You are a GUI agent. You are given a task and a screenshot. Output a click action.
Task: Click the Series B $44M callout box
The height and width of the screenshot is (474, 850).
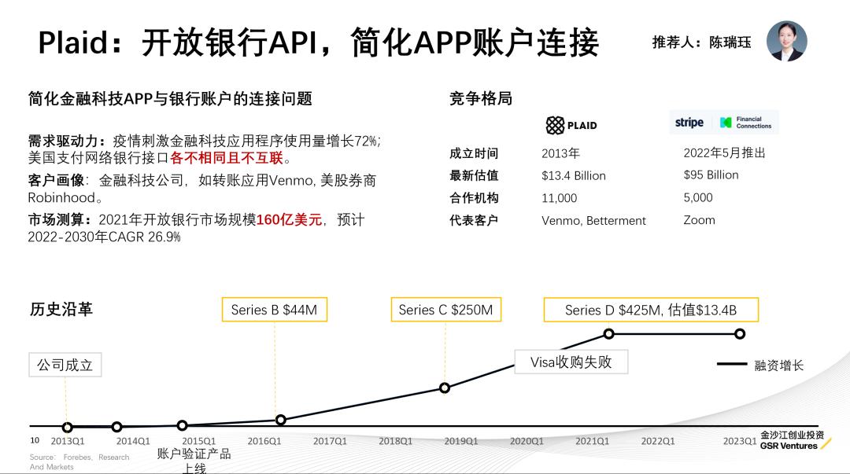(275, 310)
